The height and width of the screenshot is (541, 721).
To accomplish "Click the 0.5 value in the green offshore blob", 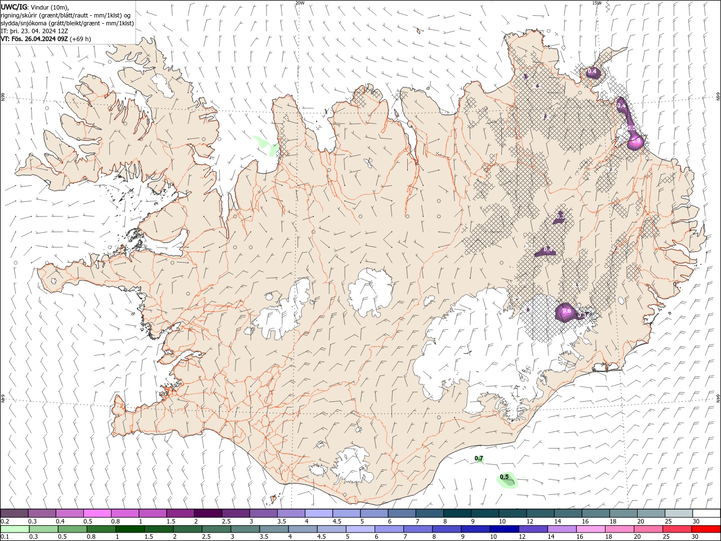I will pyautogui.click(x=504, y=477).
